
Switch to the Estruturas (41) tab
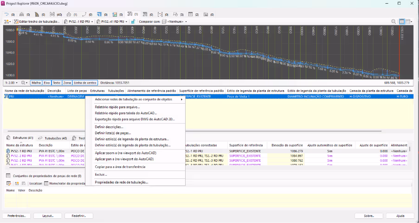pos(20,138)
